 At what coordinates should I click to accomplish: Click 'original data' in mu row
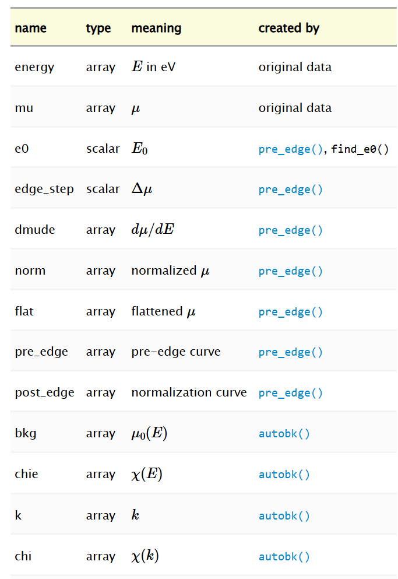click(x=295, y=108)
